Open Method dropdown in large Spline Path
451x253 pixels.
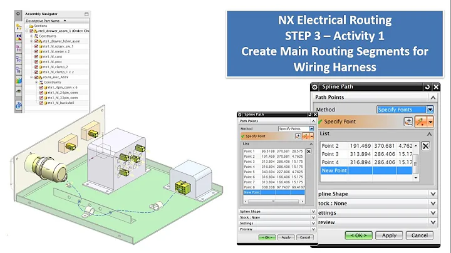coord(405,110)
